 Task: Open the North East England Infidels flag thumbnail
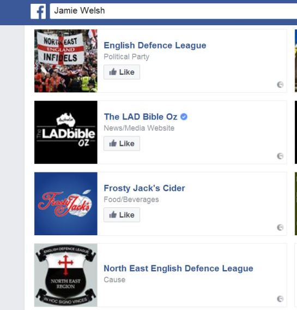point(66,61)
